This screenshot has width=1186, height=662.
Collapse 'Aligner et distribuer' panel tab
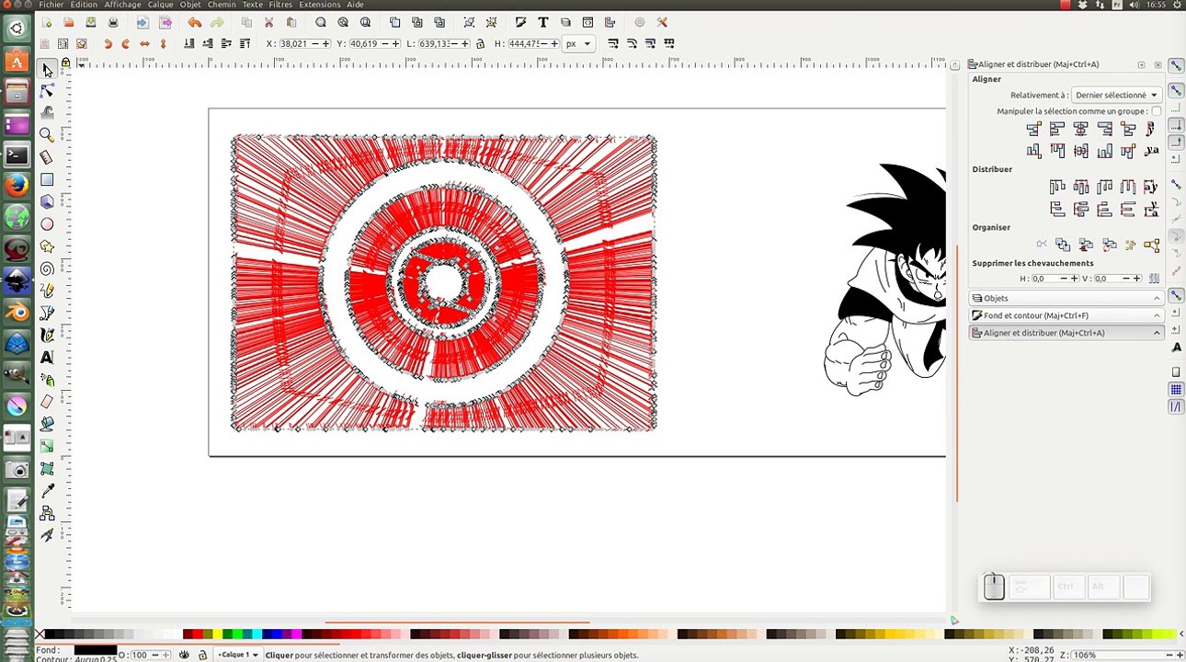click(1066, 333)
